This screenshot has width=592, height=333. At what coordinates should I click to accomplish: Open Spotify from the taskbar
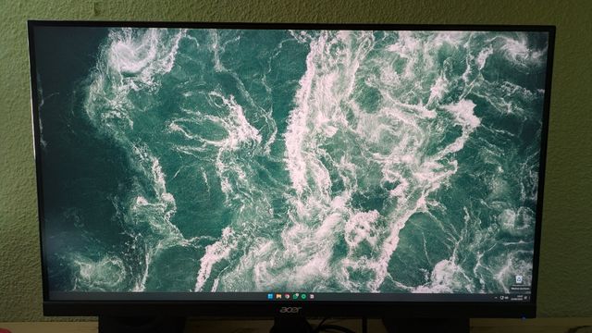coord(303,296)
